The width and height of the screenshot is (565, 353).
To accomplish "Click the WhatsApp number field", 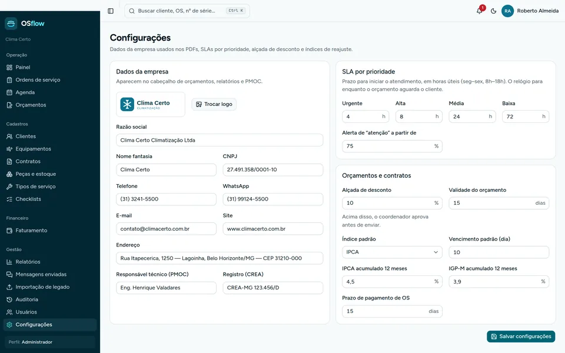I will [272, 199].
